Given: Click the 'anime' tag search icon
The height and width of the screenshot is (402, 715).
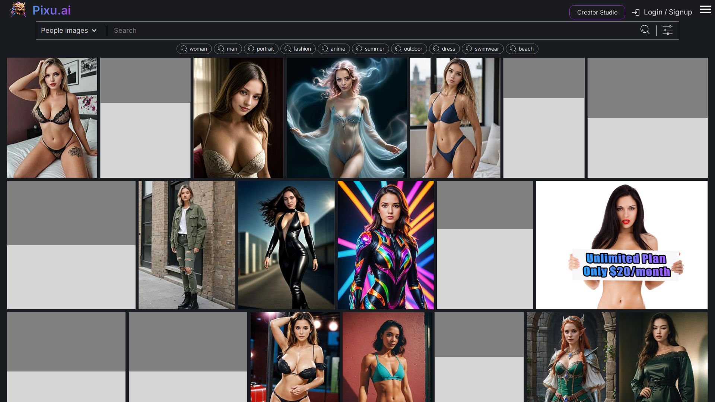Looking at the screenshot, I should 325,49.
